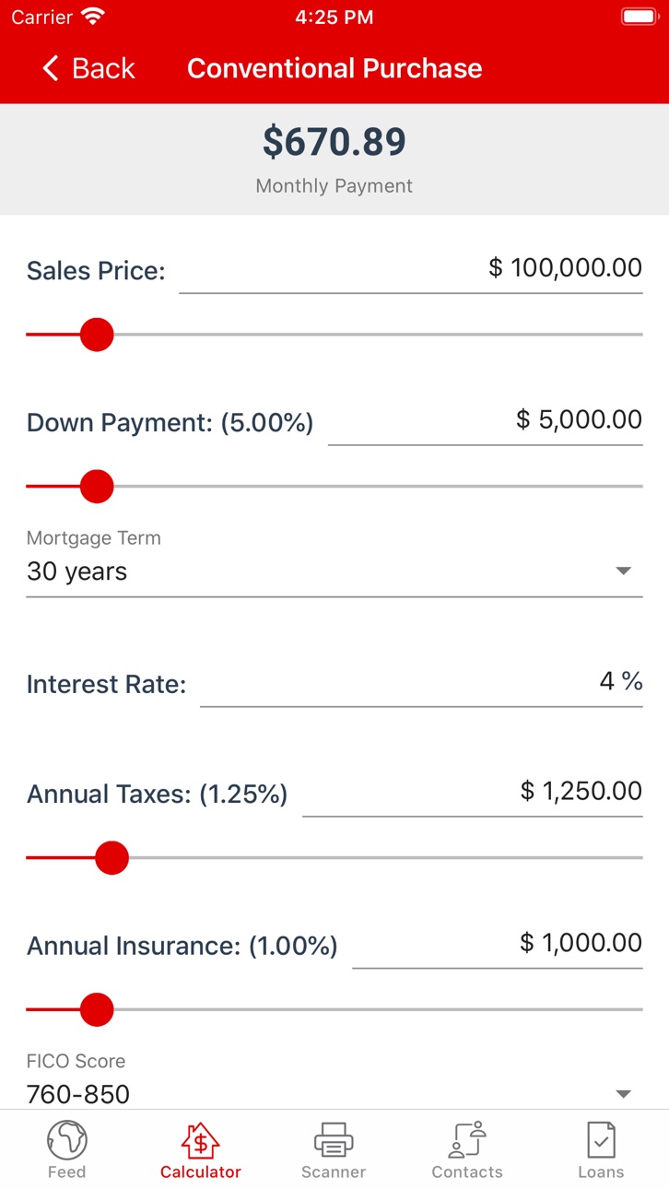Tap the Wi-Fi icon in status bar
Viewport: 669px width, 1189px height.
(x=93, y=17)
